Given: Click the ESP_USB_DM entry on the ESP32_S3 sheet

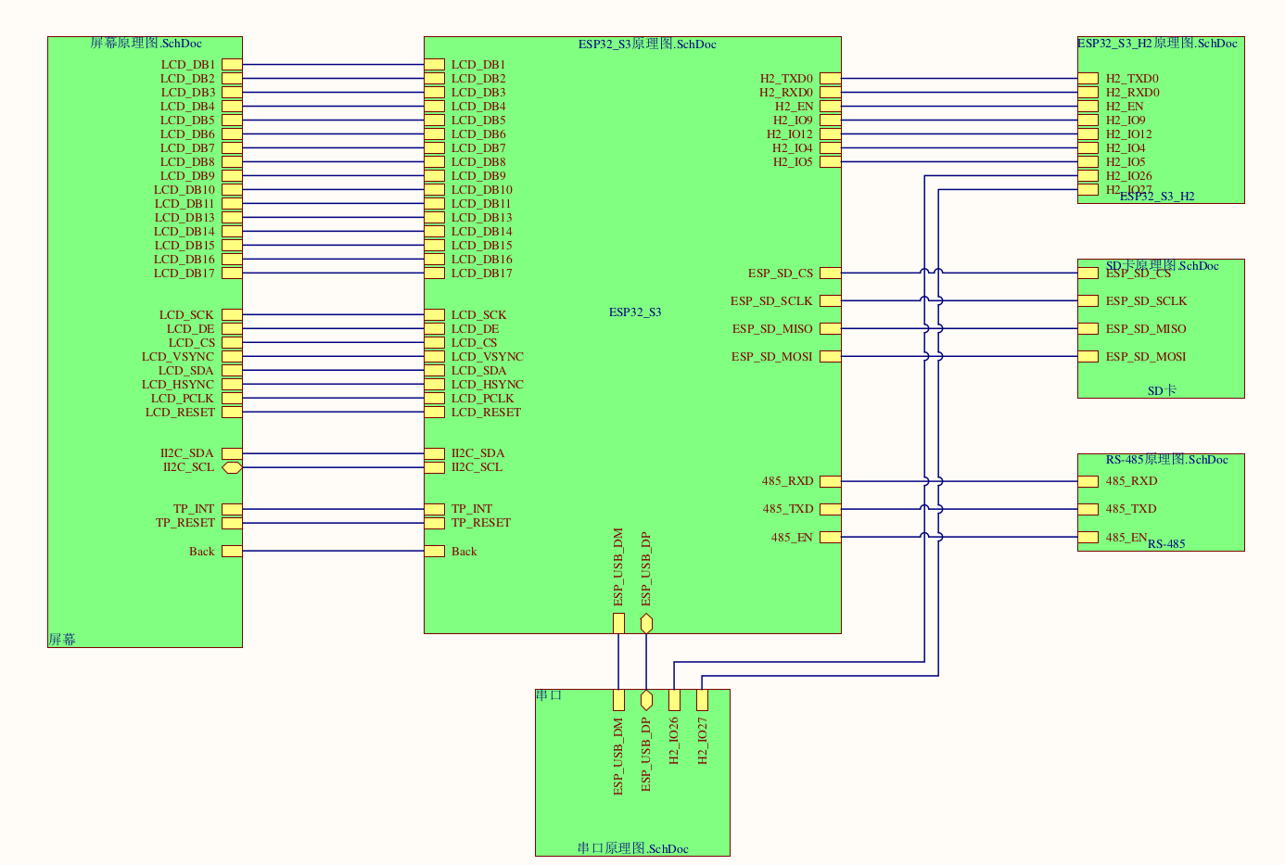Looking at the screenshot, I should pos(618,623).
